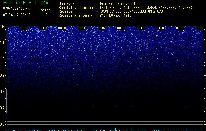206x131 pixels.
Task: Select the A504HB(yagi 4el) antenna text
Action: [x=116, y=15]
